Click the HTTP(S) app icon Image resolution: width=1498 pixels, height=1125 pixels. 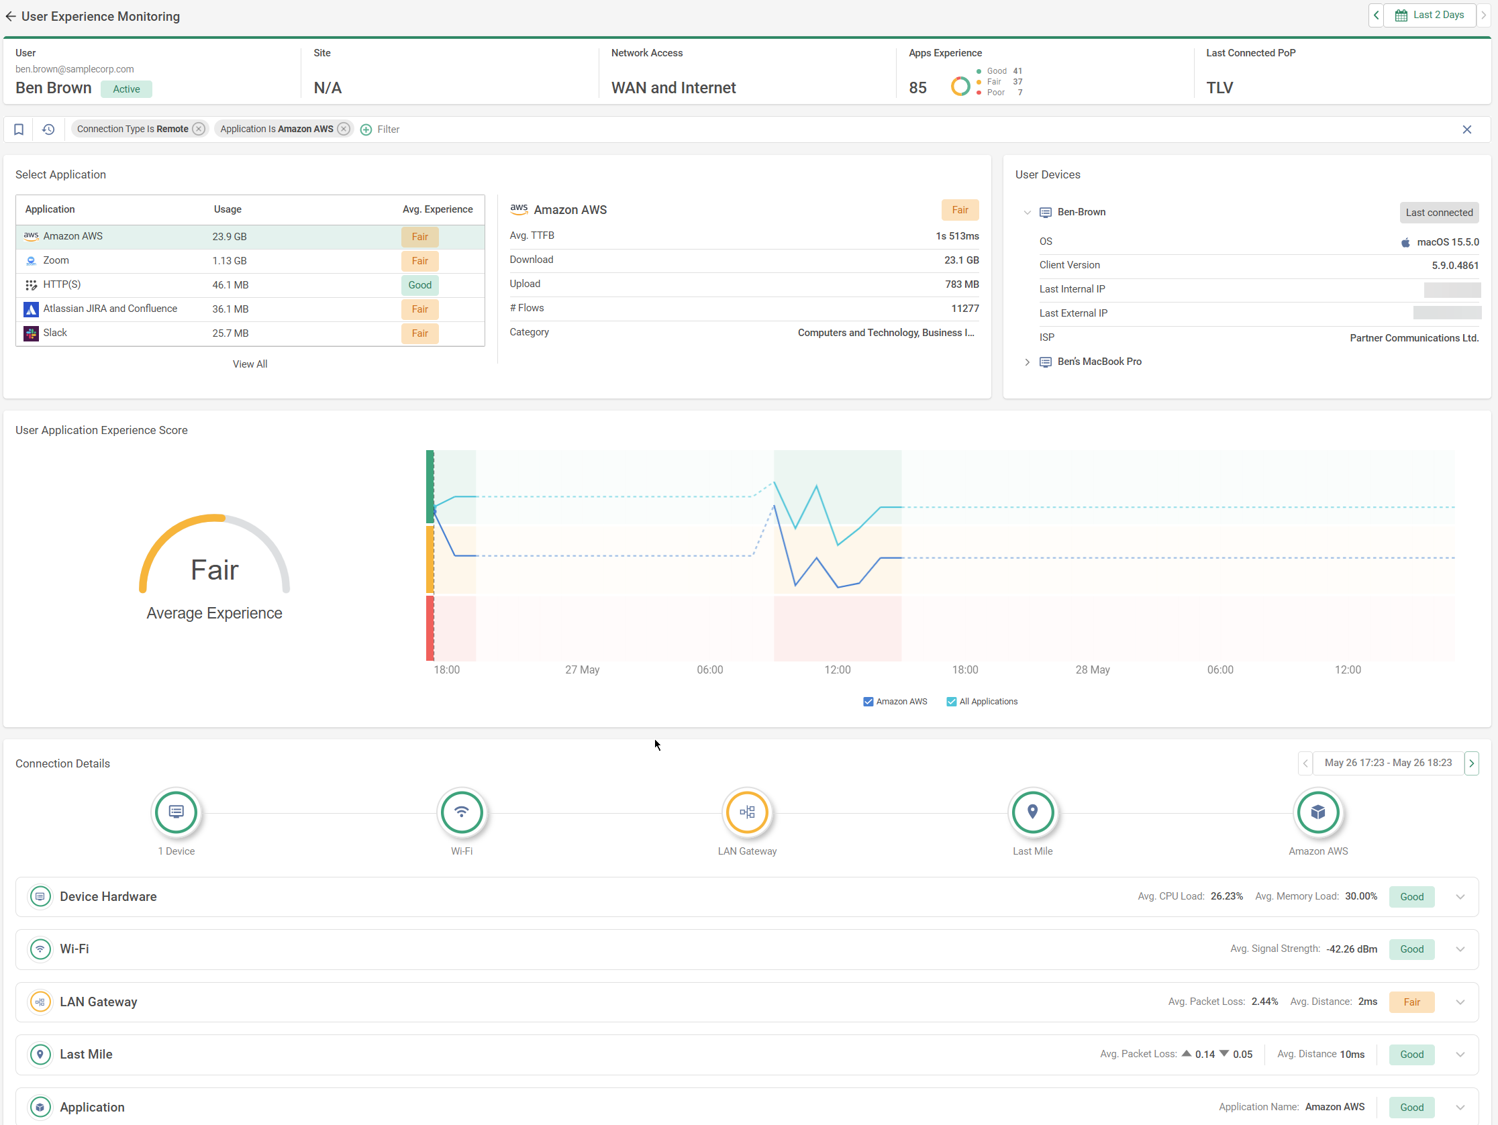point(31,285)
